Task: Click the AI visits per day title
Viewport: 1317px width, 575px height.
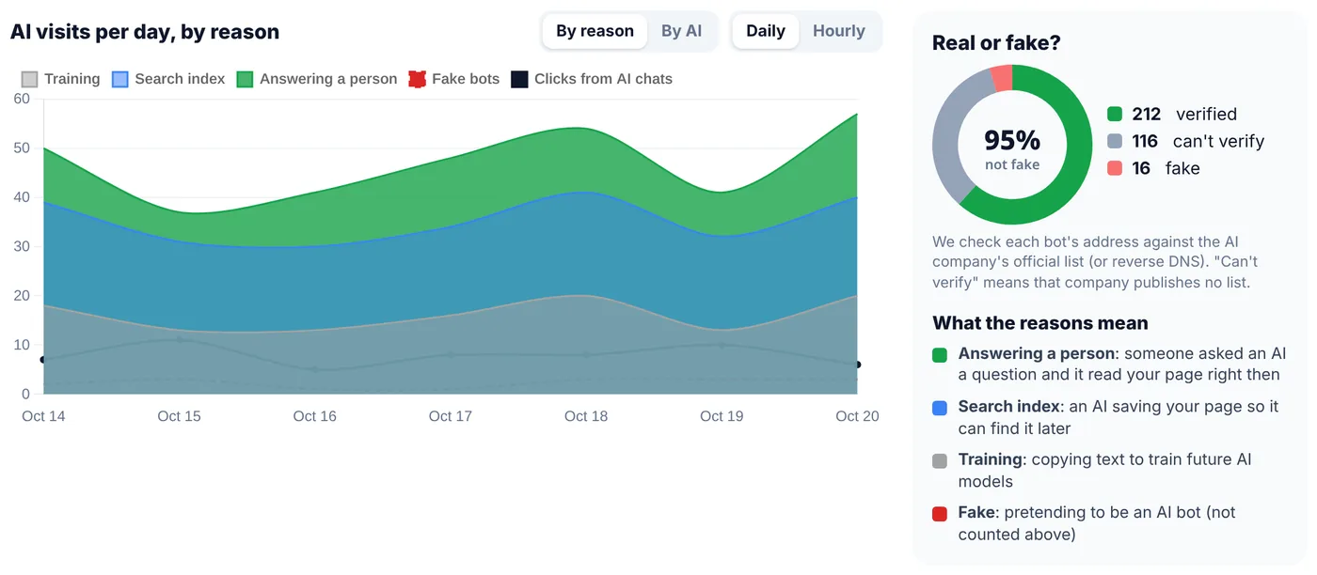Action: [145, 32]
